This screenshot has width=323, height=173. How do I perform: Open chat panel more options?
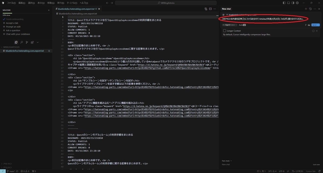pos(315,9)
